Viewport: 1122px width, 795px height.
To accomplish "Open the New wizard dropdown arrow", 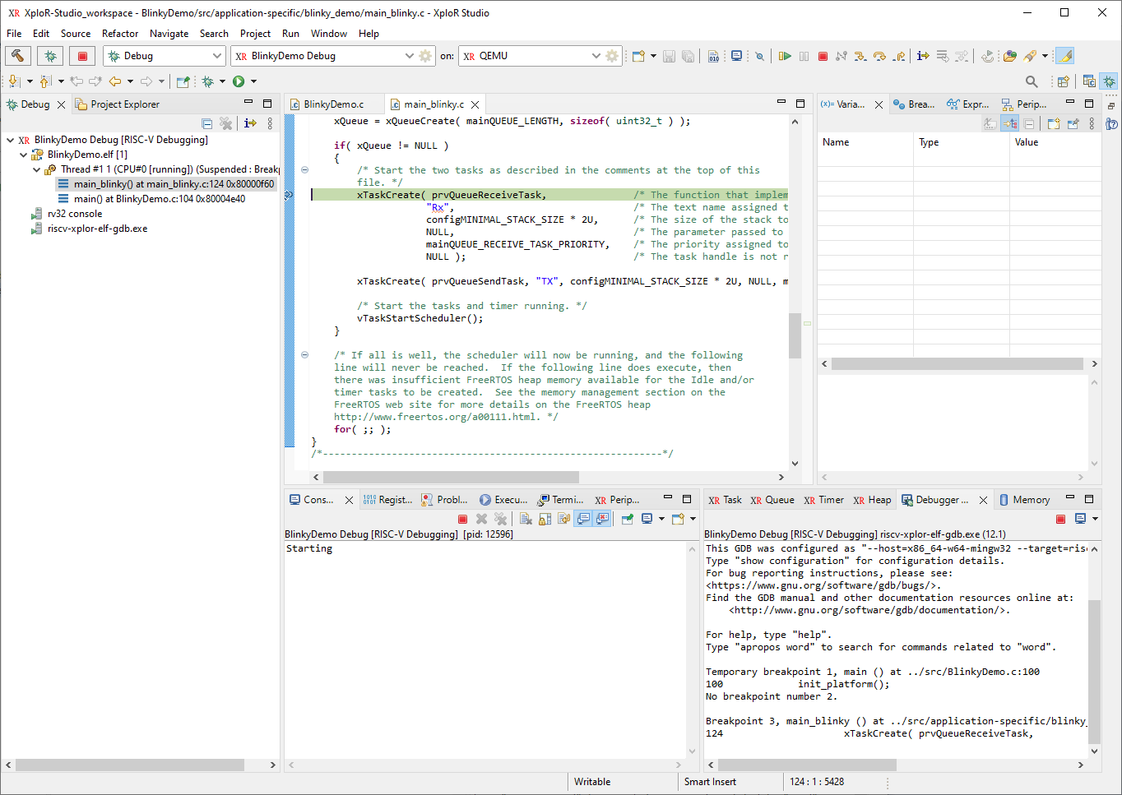I will coord(653,56).
